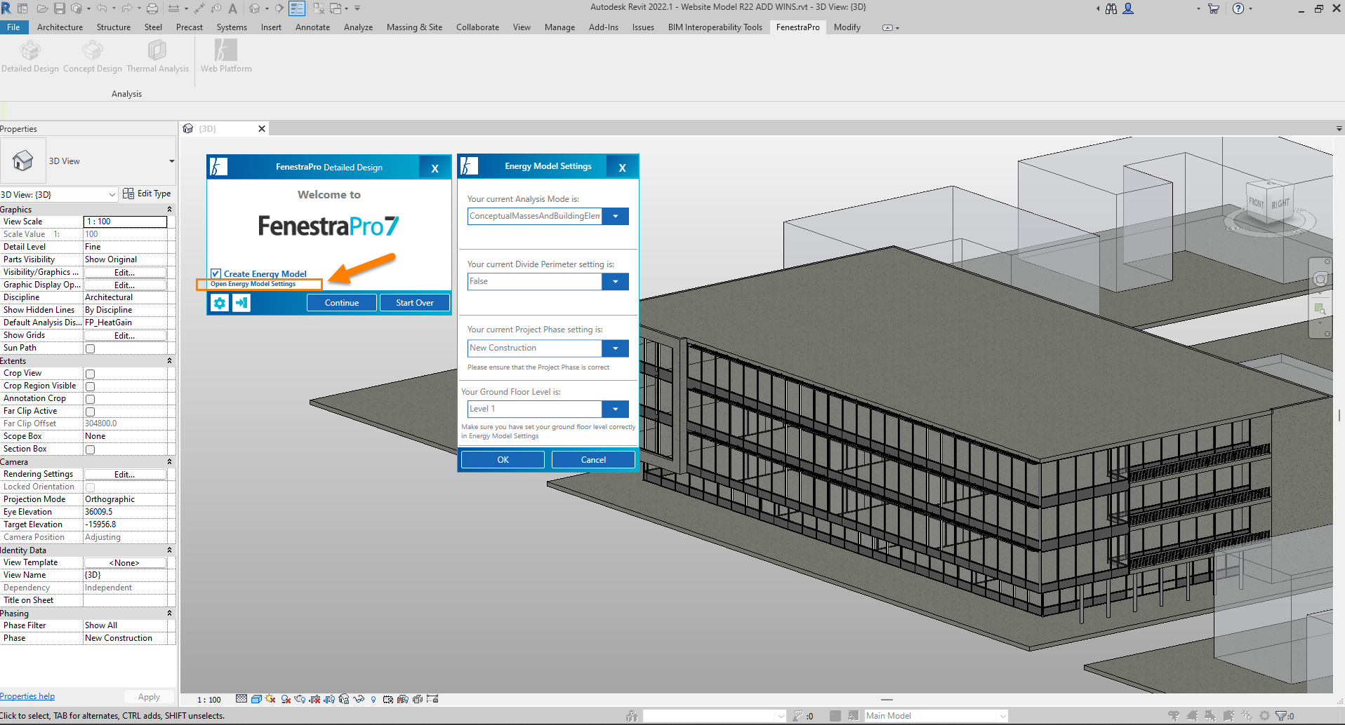This screenshot has width=1345, height=725.
Task: Enable the Far Clip Active checkbox
Action: (x=90, y=412)
